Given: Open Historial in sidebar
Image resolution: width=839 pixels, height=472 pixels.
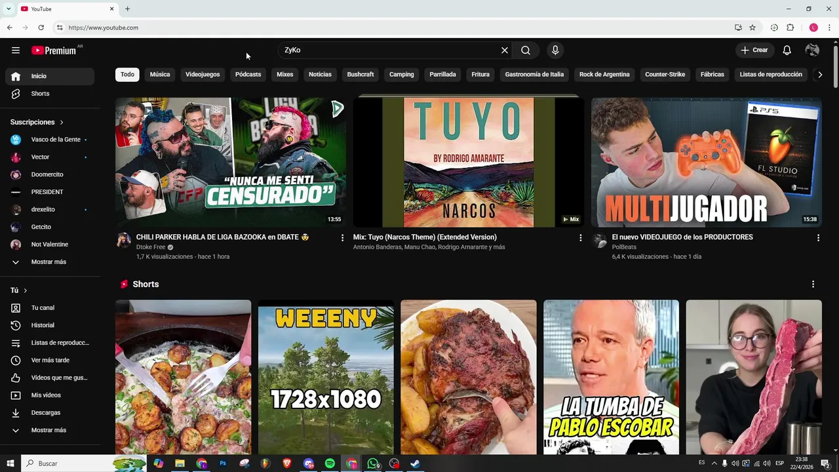Looking at the screenshot, I should (50, 325).
